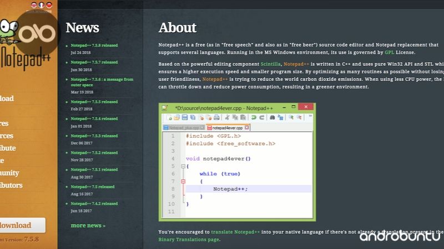Image resolution: width=444 pixels, height=249 pixels.
Task: Click the Open file folder icon
Action: [x=176, y=117]
